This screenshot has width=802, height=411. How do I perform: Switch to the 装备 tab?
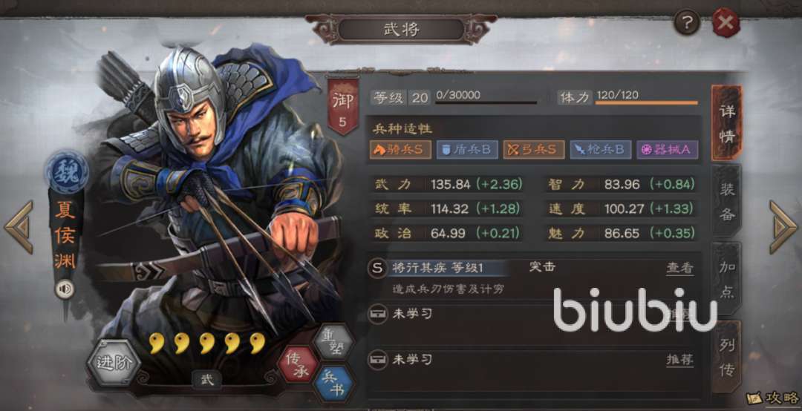pyautogui.click(x=727, y=202)
